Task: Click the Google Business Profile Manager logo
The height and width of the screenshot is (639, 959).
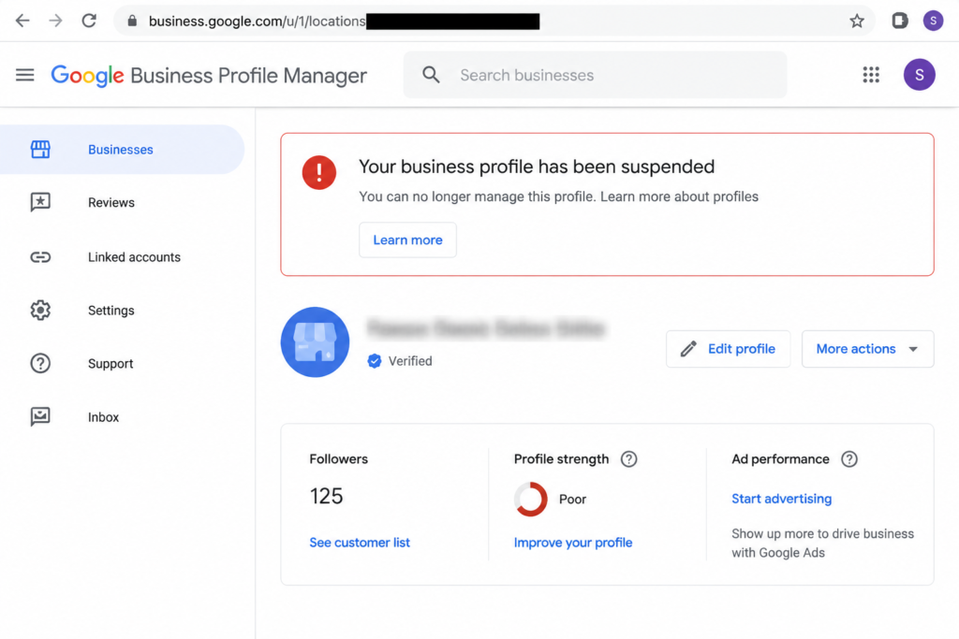Action: (209, 76)
